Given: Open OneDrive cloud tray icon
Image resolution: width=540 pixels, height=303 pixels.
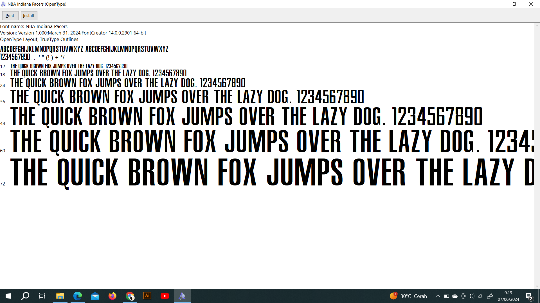Looking at the screenshot, I should point(455,296).
